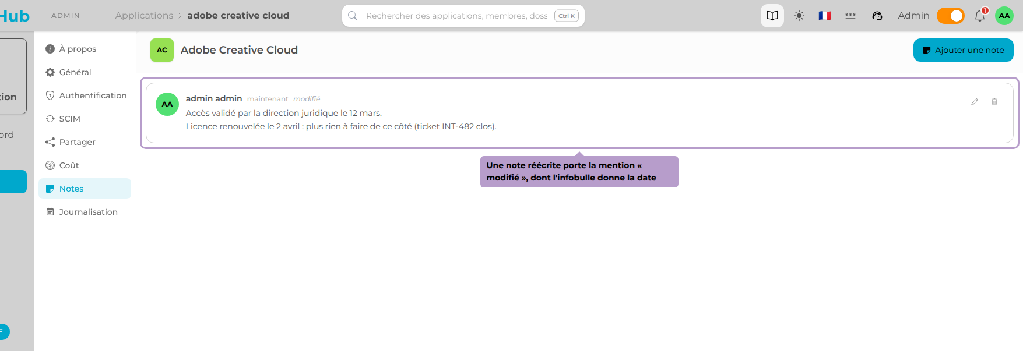This screenshot has height=351, width=1023.
Task: Click Ajouter une note button
Action: click(x=964, y=50)
